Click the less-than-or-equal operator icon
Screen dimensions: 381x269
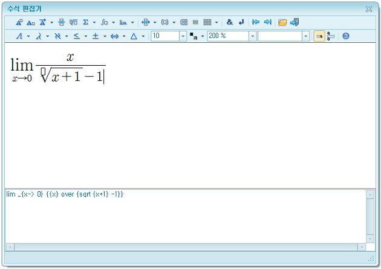coord(77,36)
